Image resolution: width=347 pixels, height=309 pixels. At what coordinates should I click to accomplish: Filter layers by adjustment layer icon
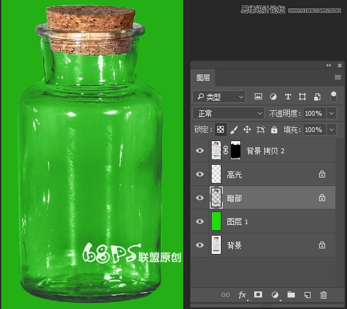point(273,96)
